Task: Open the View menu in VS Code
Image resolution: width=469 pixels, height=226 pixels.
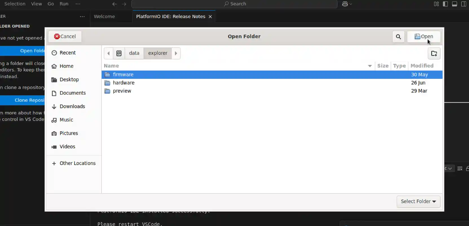Action: pos(36,4)
